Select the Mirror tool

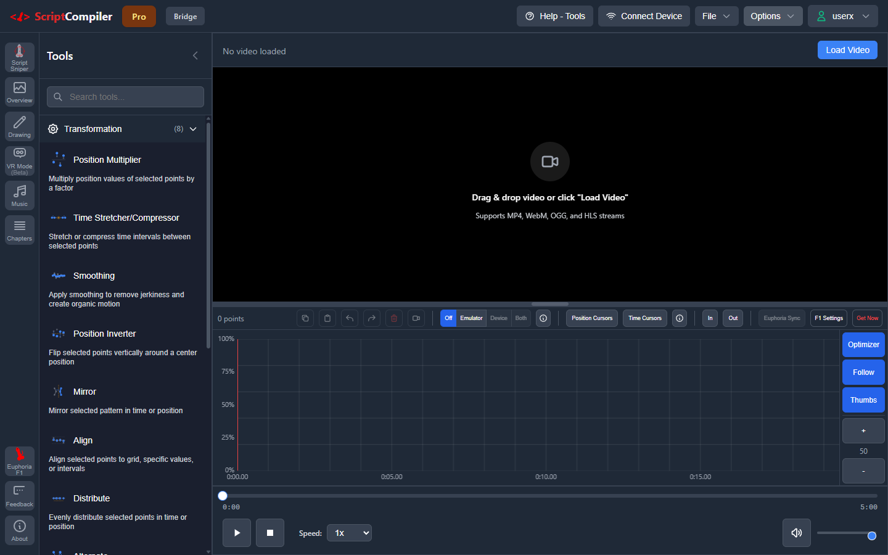122,400
